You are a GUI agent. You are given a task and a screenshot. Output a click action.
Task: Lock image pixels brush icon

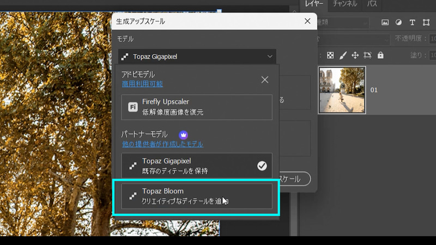pos(343,56)
